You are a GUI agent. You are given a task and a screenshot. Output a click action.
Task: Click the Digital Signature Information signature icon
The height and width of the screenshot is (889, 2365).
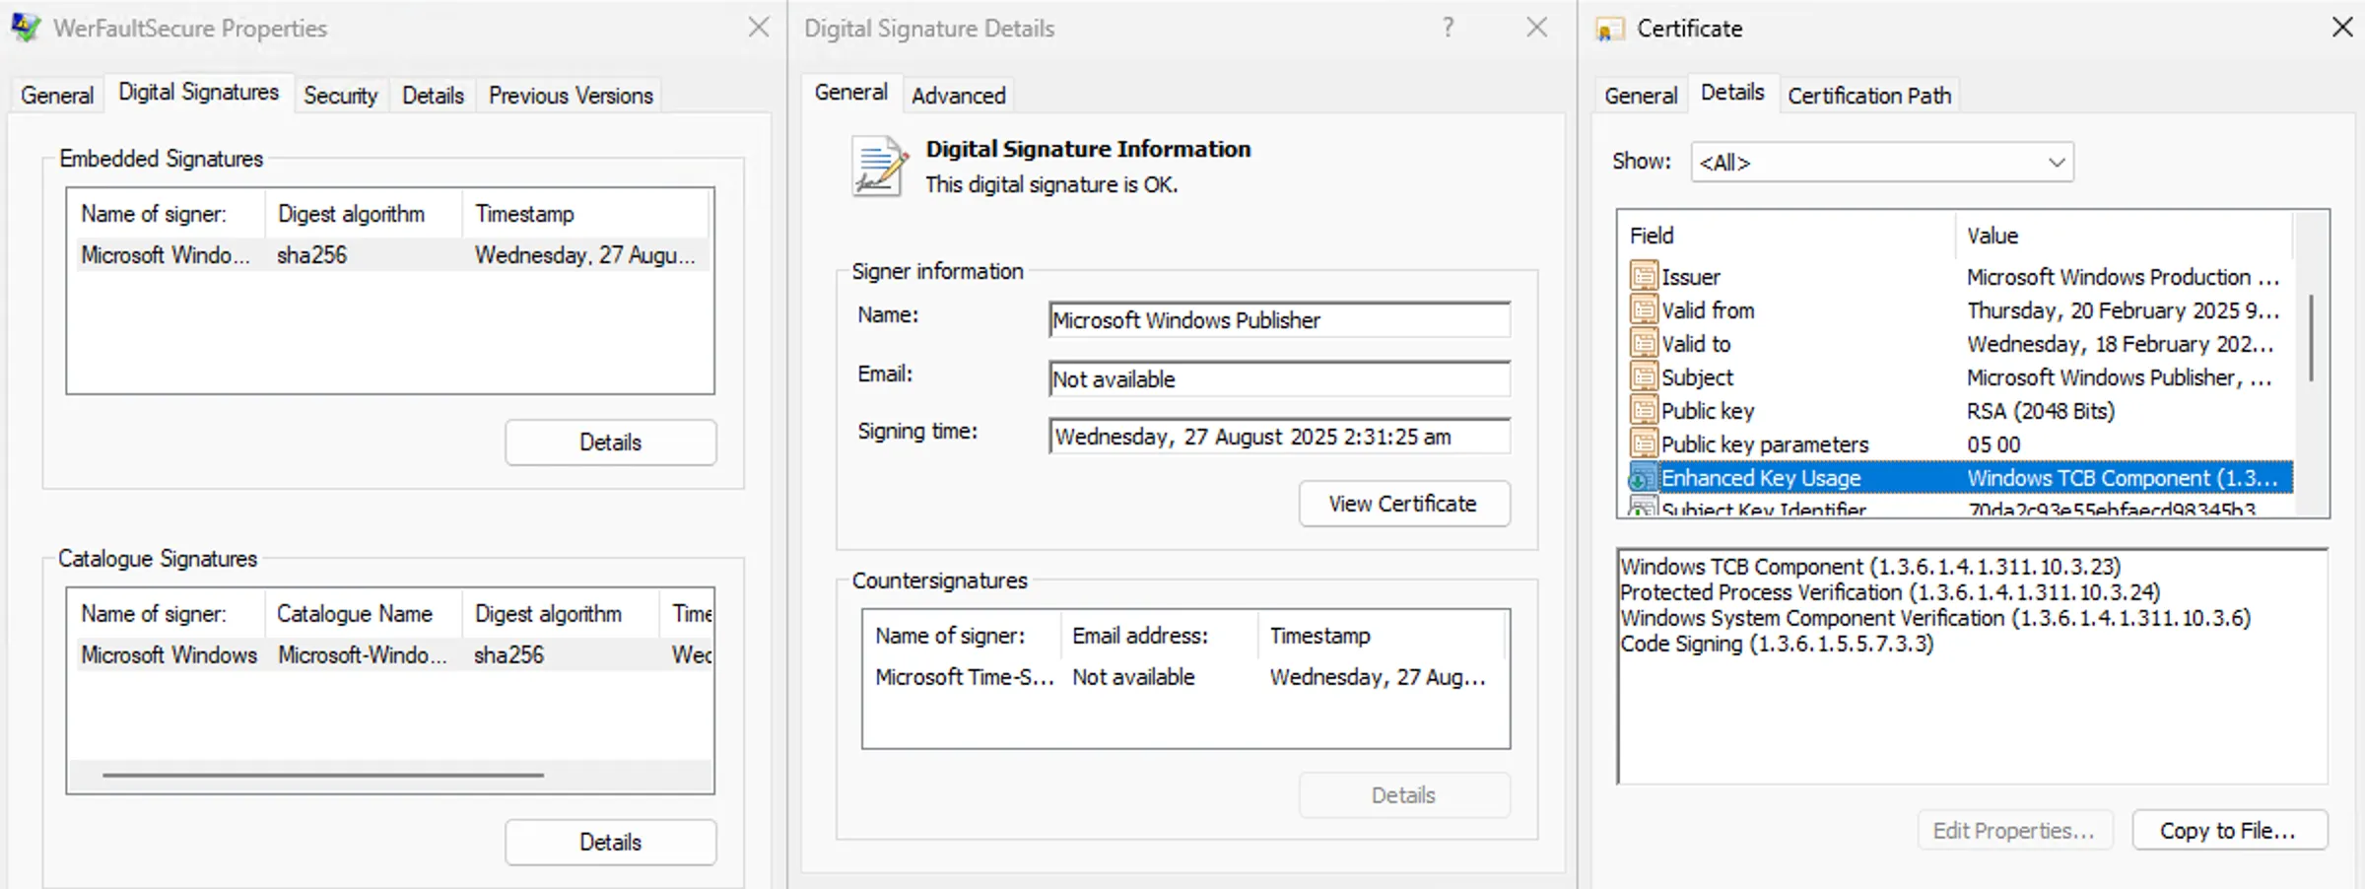(878, 165)
